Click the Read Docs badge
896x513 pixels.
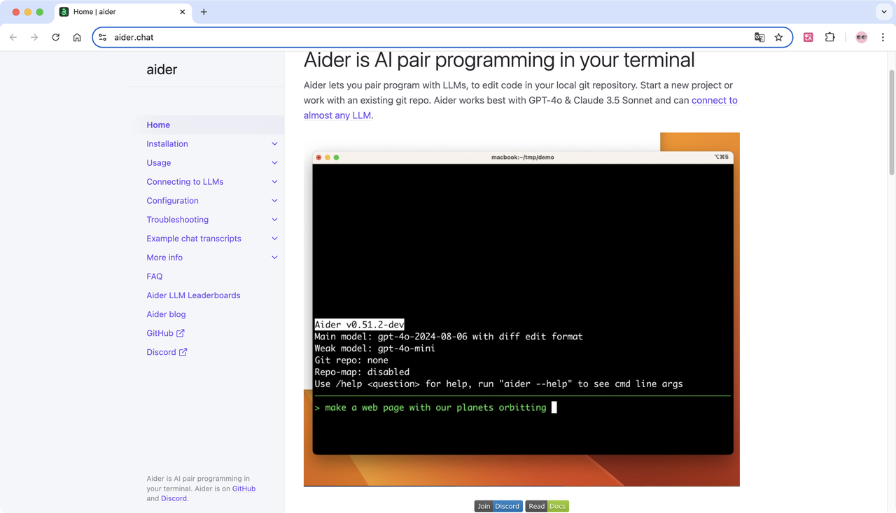point(547,506)
